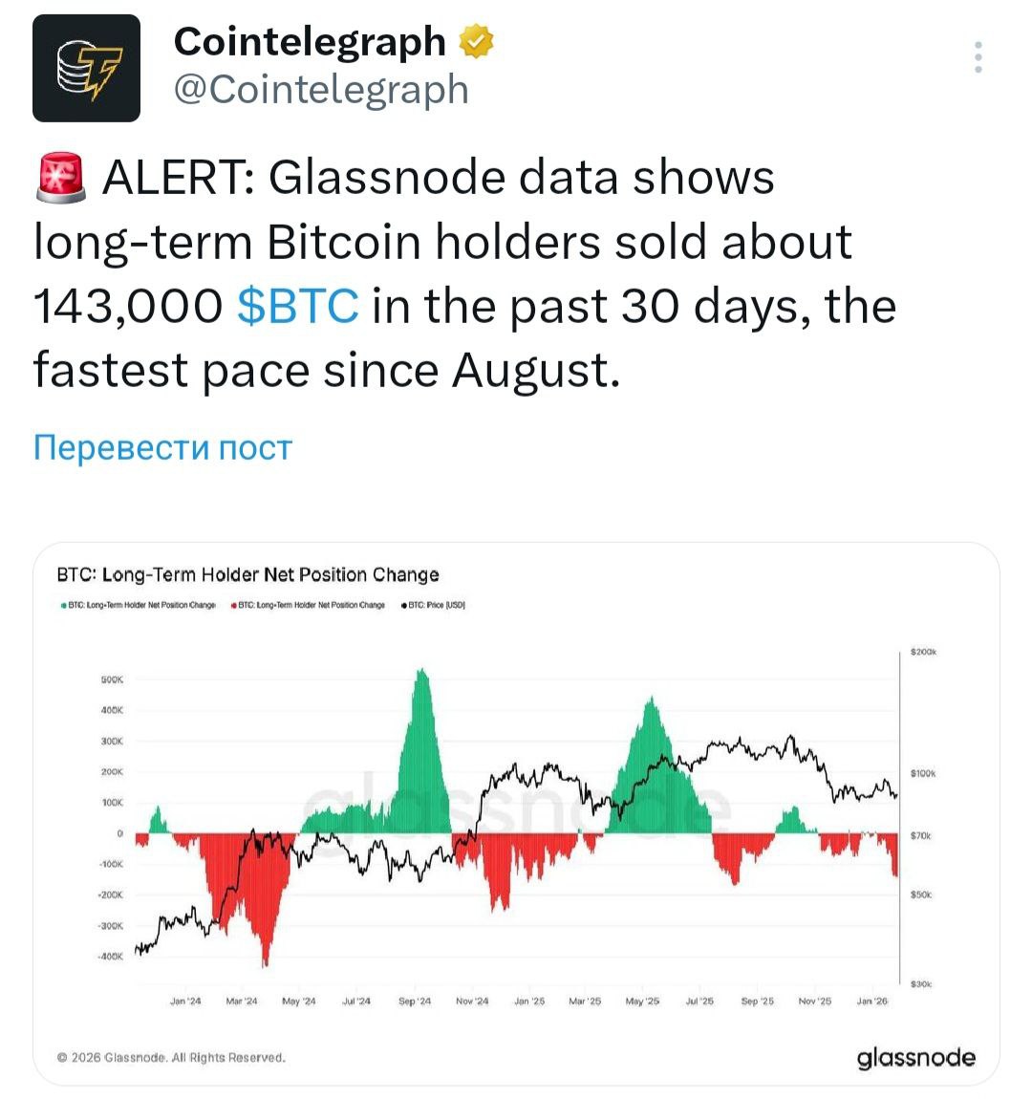Screen dimensions: 1032x1099
Task: Select the BTC: Price [USD] legend entry
Action: coord(437,605)
